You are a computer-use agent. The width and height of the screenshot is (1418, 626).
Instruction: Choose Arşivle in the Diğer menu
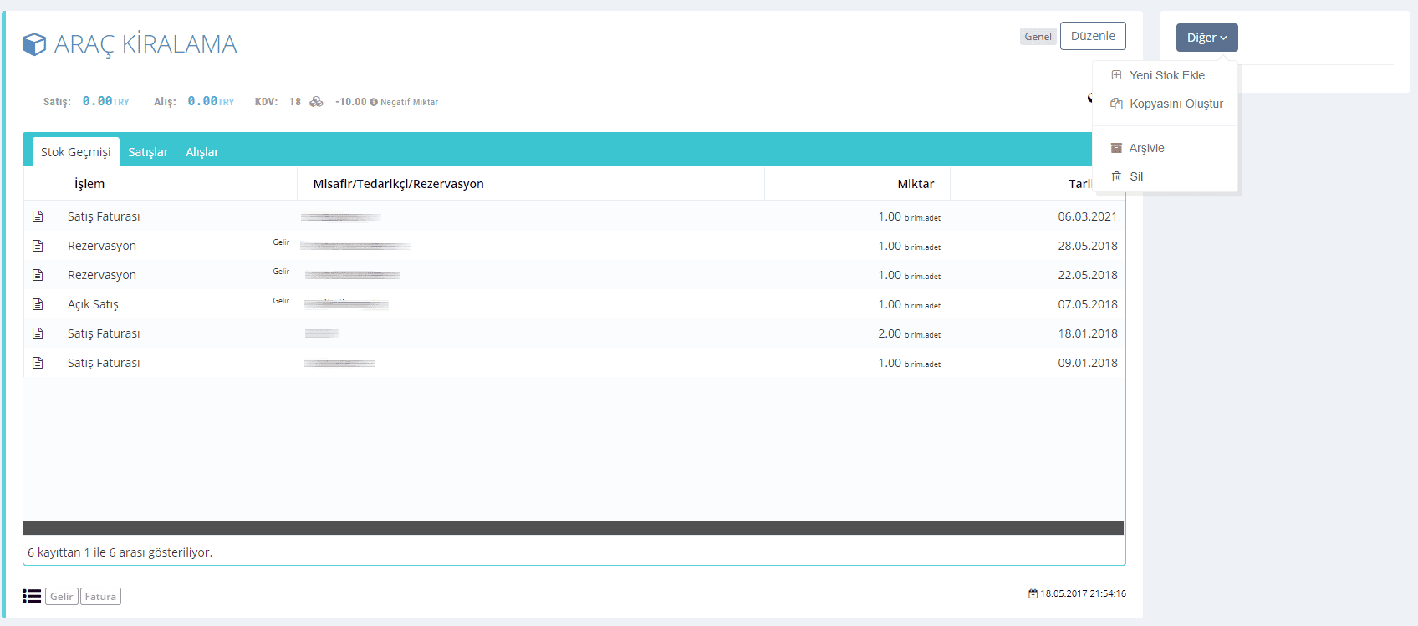1165,148
